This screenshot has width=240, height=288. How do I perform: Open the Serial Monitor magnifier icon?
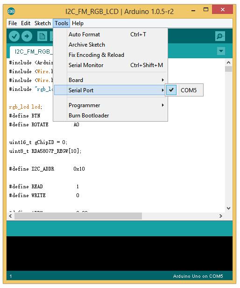tap(220, 36)
